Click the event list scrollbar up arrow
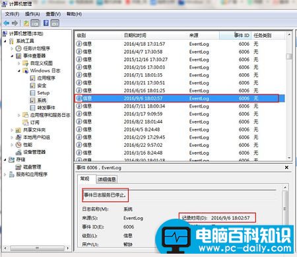297x257 pixels. tap(289, 35)
